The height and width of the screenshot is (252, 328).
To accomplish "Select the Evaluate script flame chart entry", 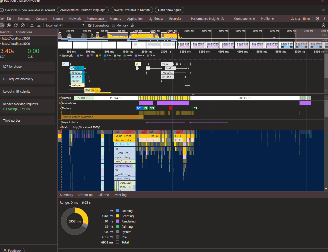I will pos(123,136).
